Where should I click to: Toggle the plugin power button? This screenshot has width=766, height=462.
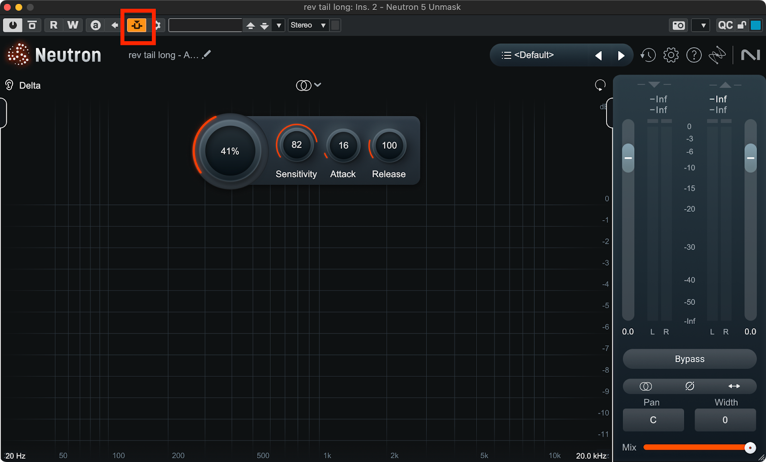(x=12, y=25)
